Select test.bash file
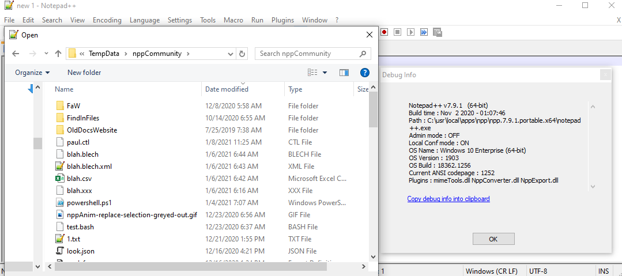 (80, 227)
